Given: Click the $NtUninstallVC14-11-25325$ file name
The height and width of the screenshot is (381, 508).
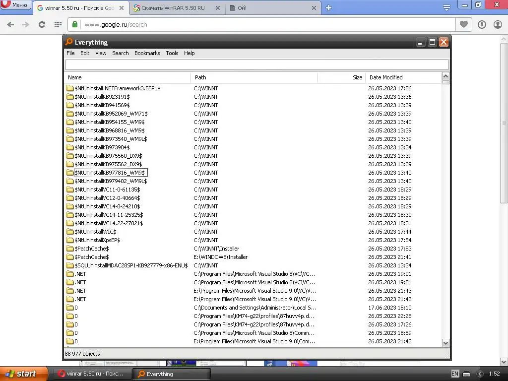Looking at the screenshot, I should 109,215.
